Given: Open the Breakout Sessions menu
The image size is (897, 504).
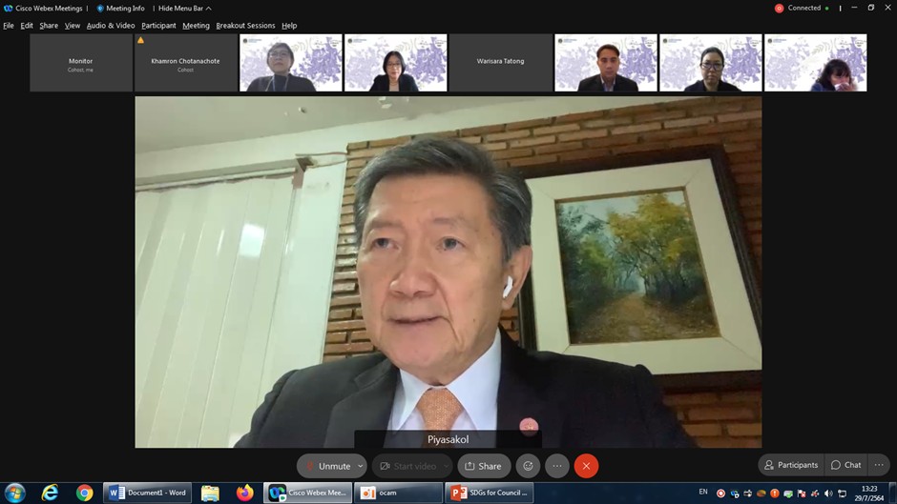Looking at the screenshot, I should pos(245,26).
